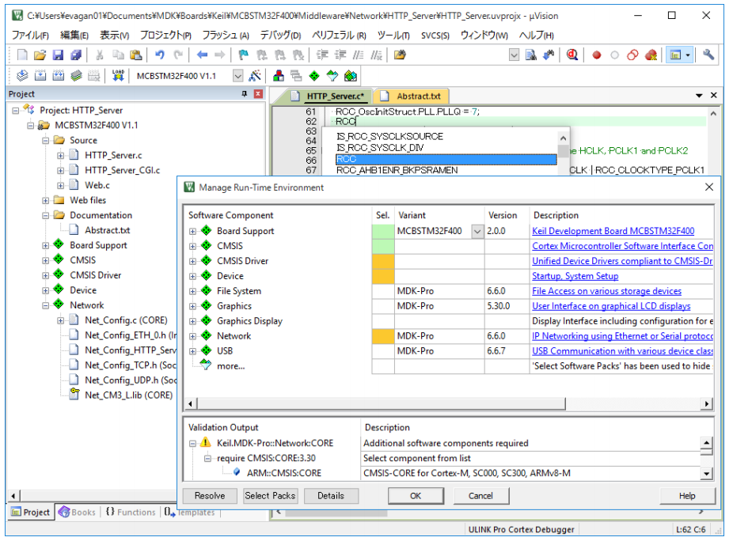Screen dimensions: 733x541
Task: Click the Resolve button
Action: pyautogui.click(x=210, y=496)
